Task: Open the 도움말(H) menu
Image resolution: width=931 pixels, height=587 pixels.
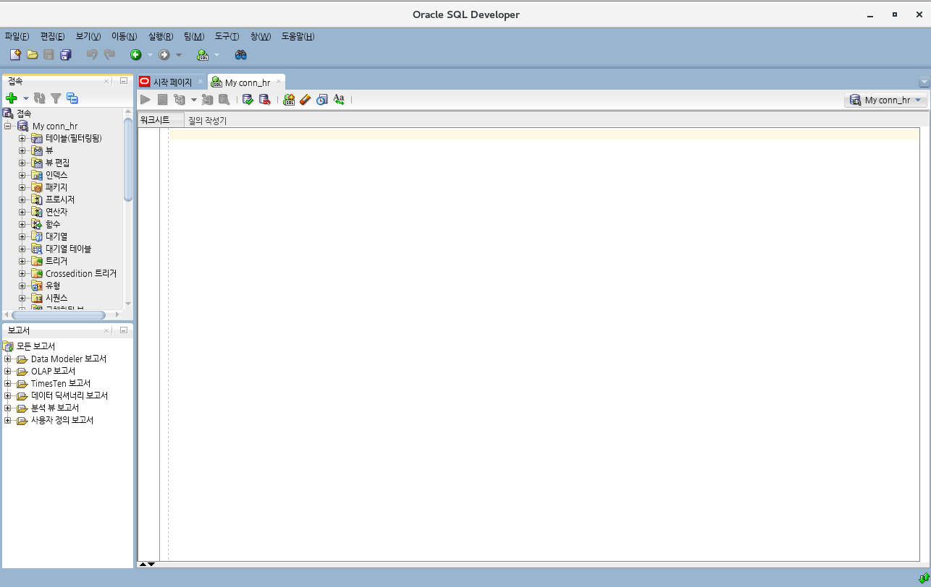Action: [x=298, y=36]
